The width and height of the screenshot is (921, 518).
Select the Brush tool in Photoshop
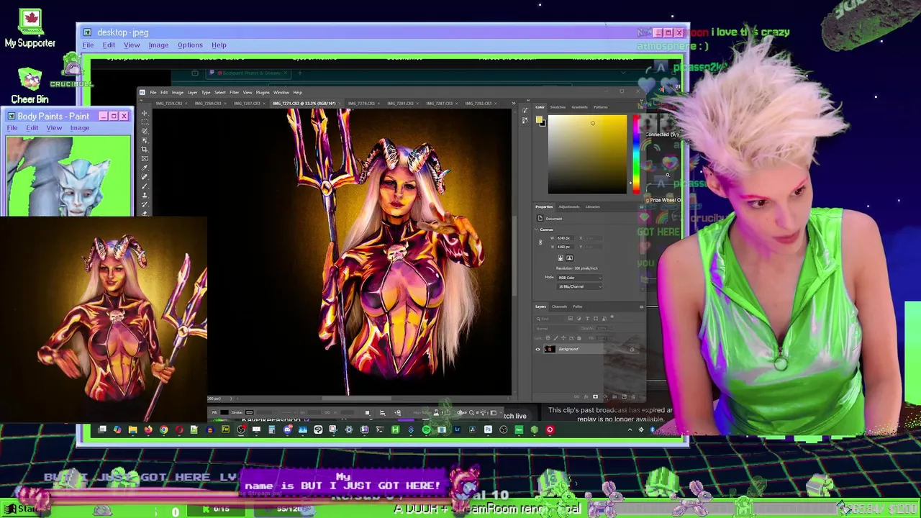pyautogui.click(x=145, y=186)
